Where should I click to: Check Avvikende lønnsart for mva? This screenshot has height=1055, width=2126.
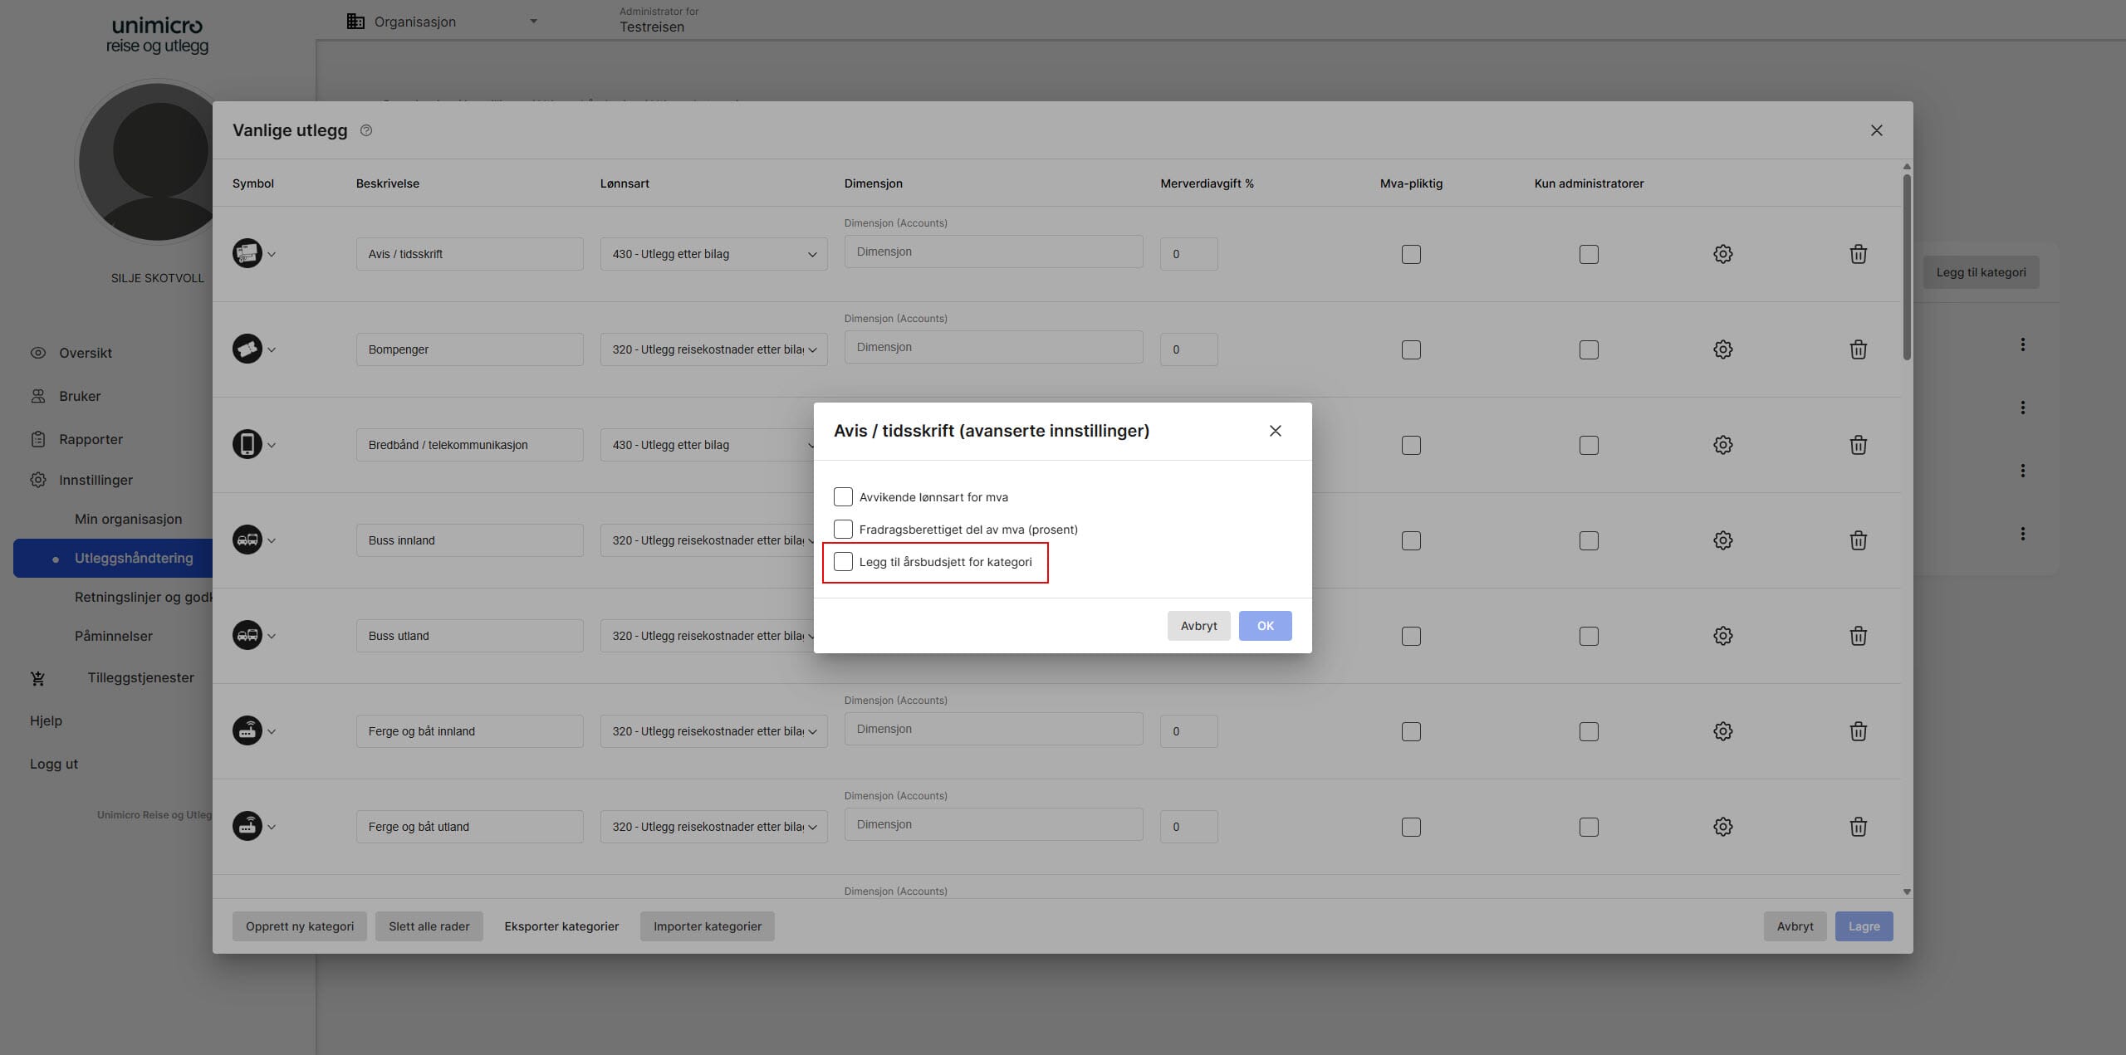[x=843, y=497]
